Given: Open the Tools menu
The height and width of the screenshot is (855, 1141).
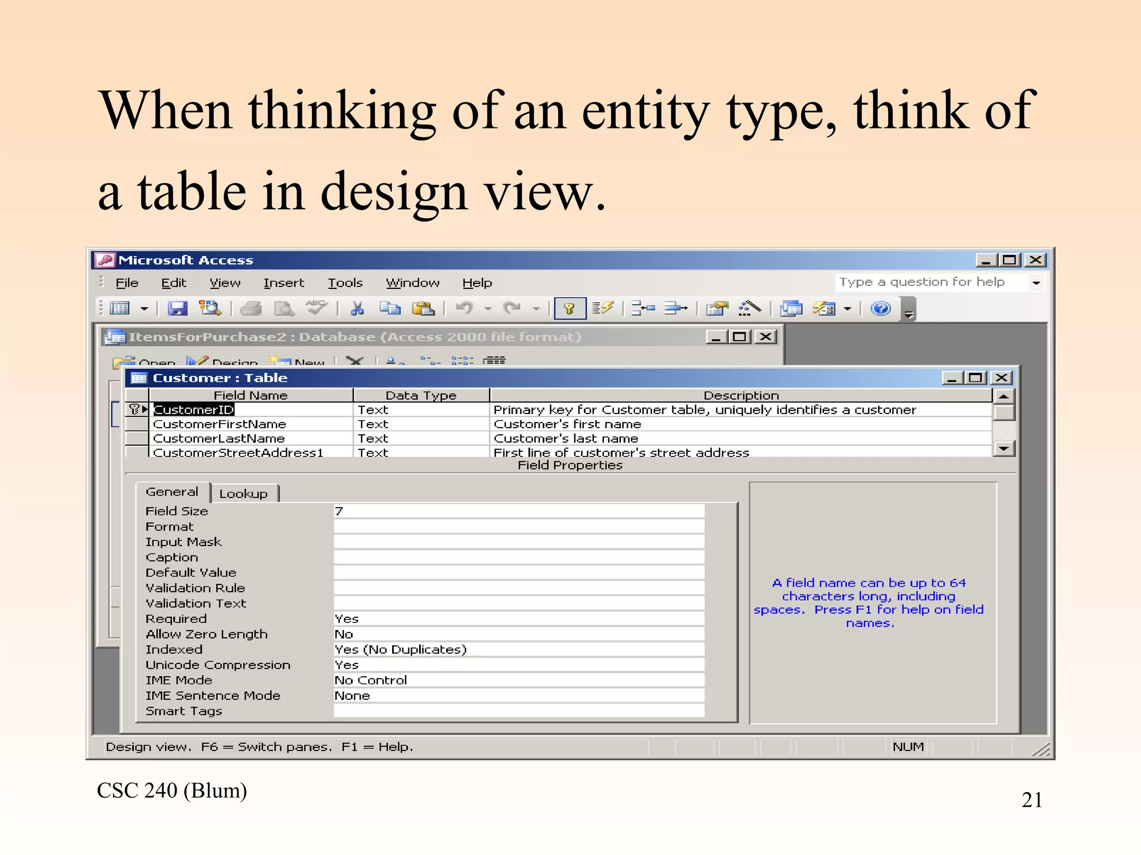Looking at the screenshot, I should (345, 283).
